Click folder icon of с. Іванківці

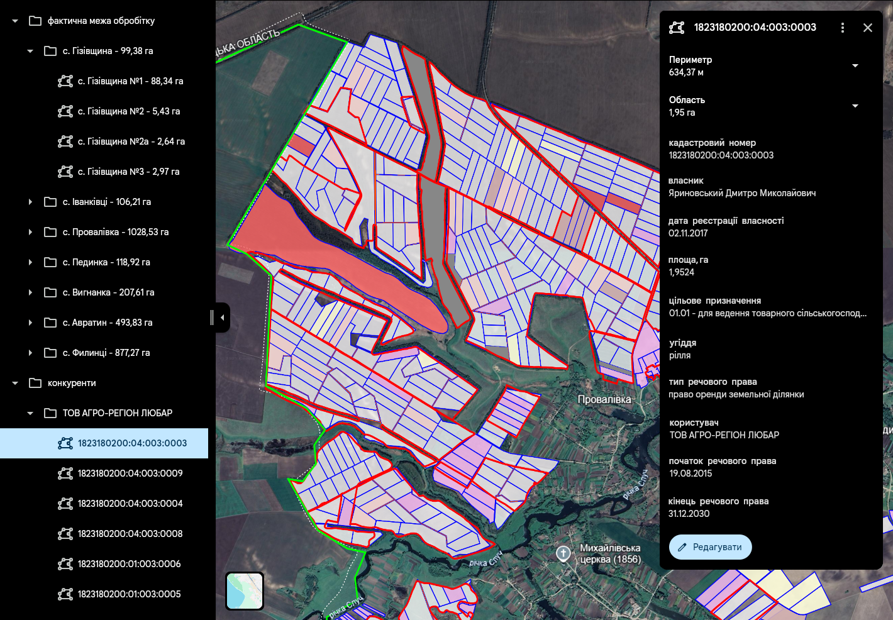50,202
